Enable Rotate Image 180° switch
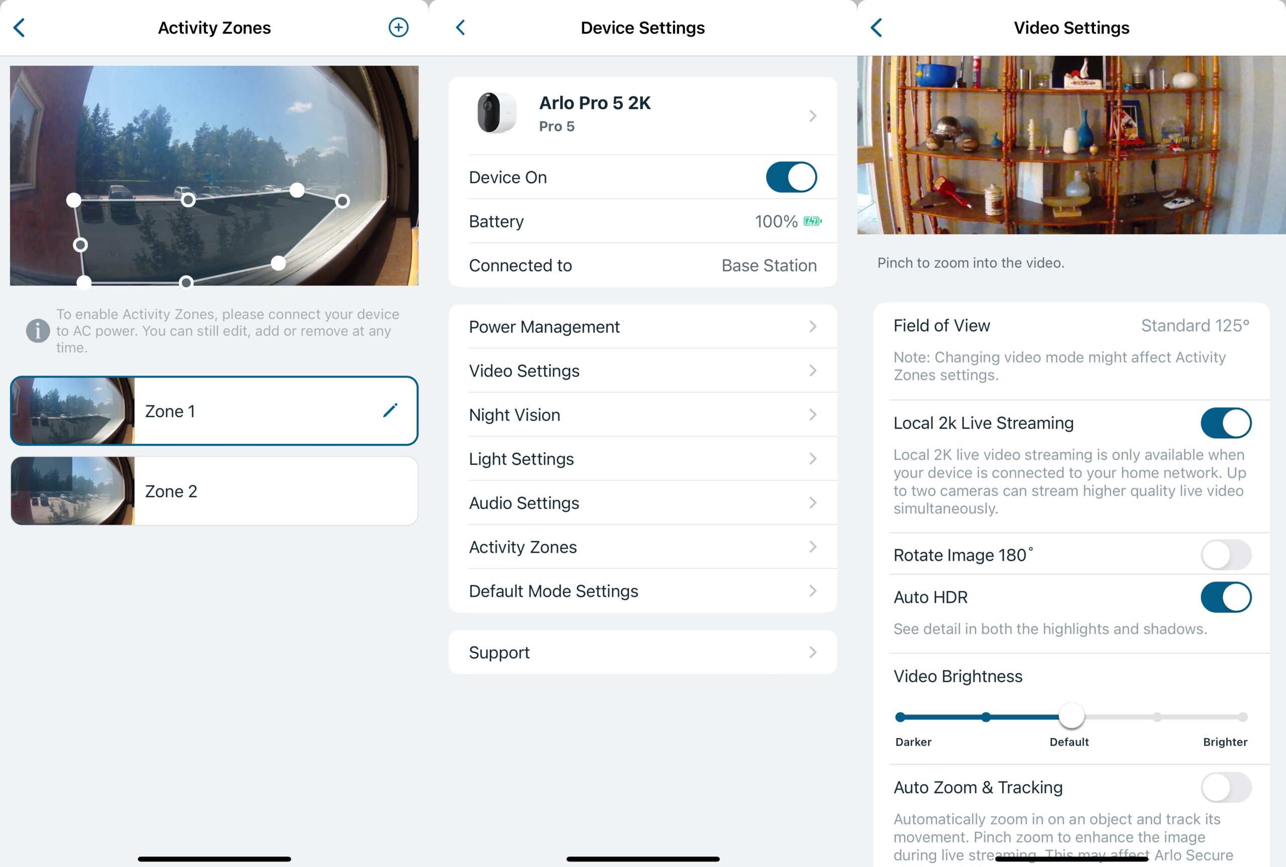The width and height of the screenshot is (1286, 867). coord(1225,555)
